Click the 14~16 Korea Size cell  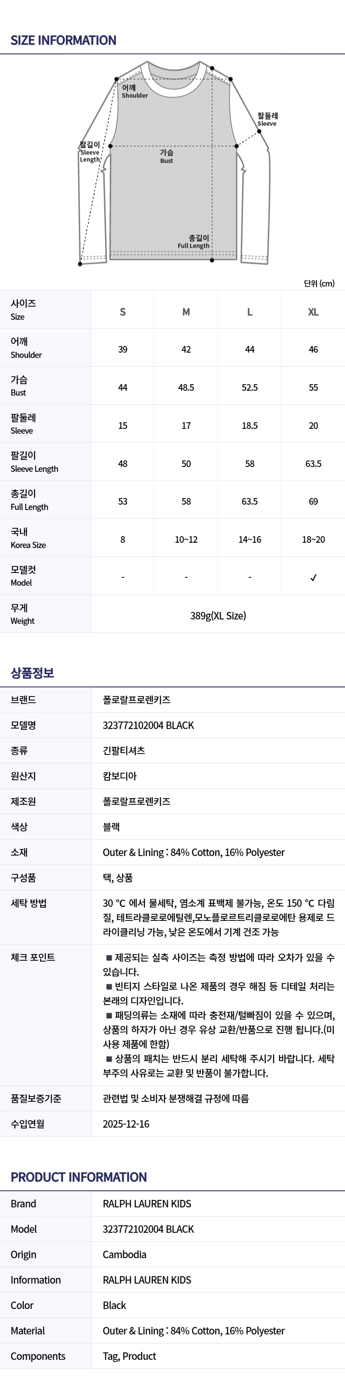250,539
